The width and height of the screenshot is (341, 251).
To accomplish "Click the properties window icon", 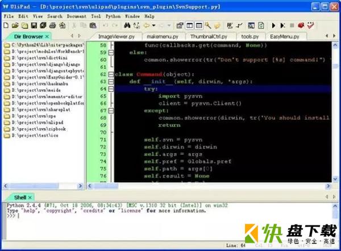I will (x=180, y=26).
